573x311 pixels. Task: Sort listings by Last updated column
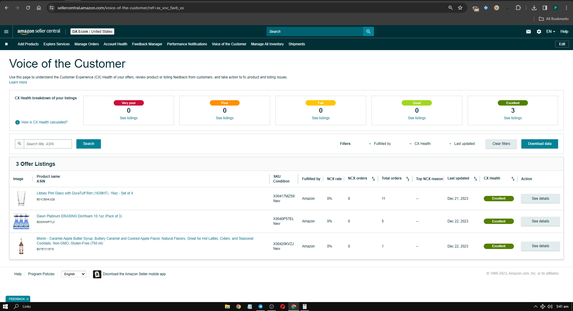pos(475,179)
